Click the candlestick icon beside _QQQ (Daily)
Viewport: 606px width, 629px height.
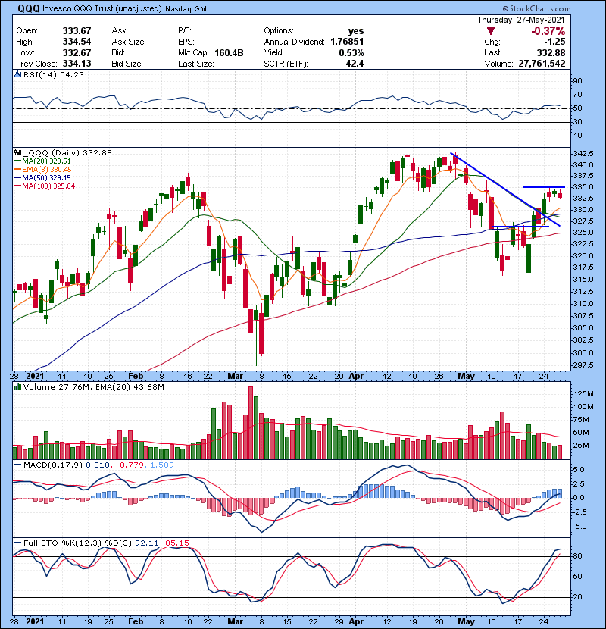[17, 152]
